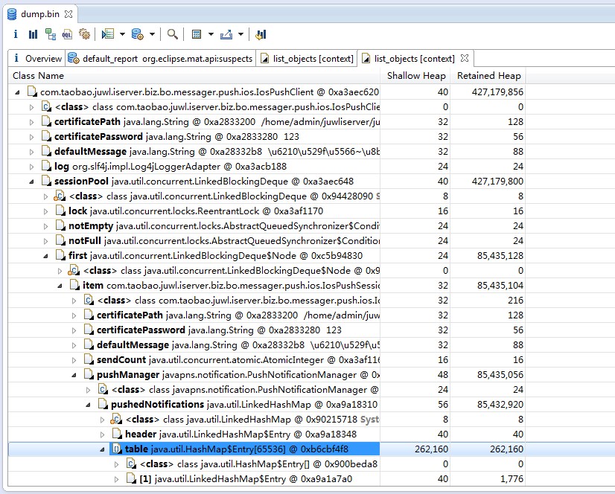Click retained heap value 427,179,856

tap(497, 92)
